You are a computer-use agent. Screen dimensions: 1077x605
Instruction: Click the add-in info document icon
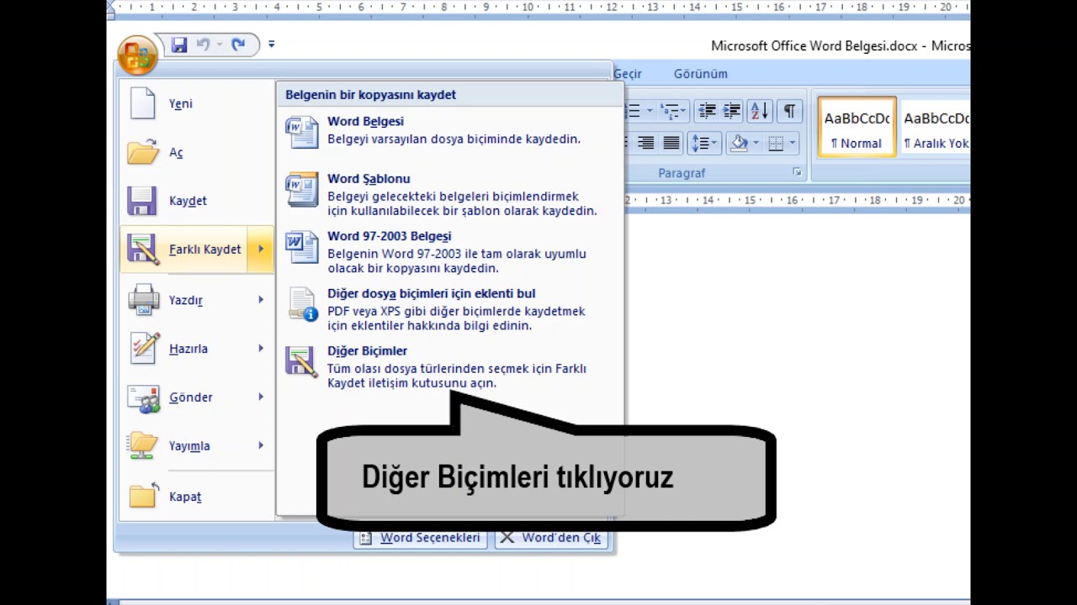pyautogui.click(x=302, y=304)
